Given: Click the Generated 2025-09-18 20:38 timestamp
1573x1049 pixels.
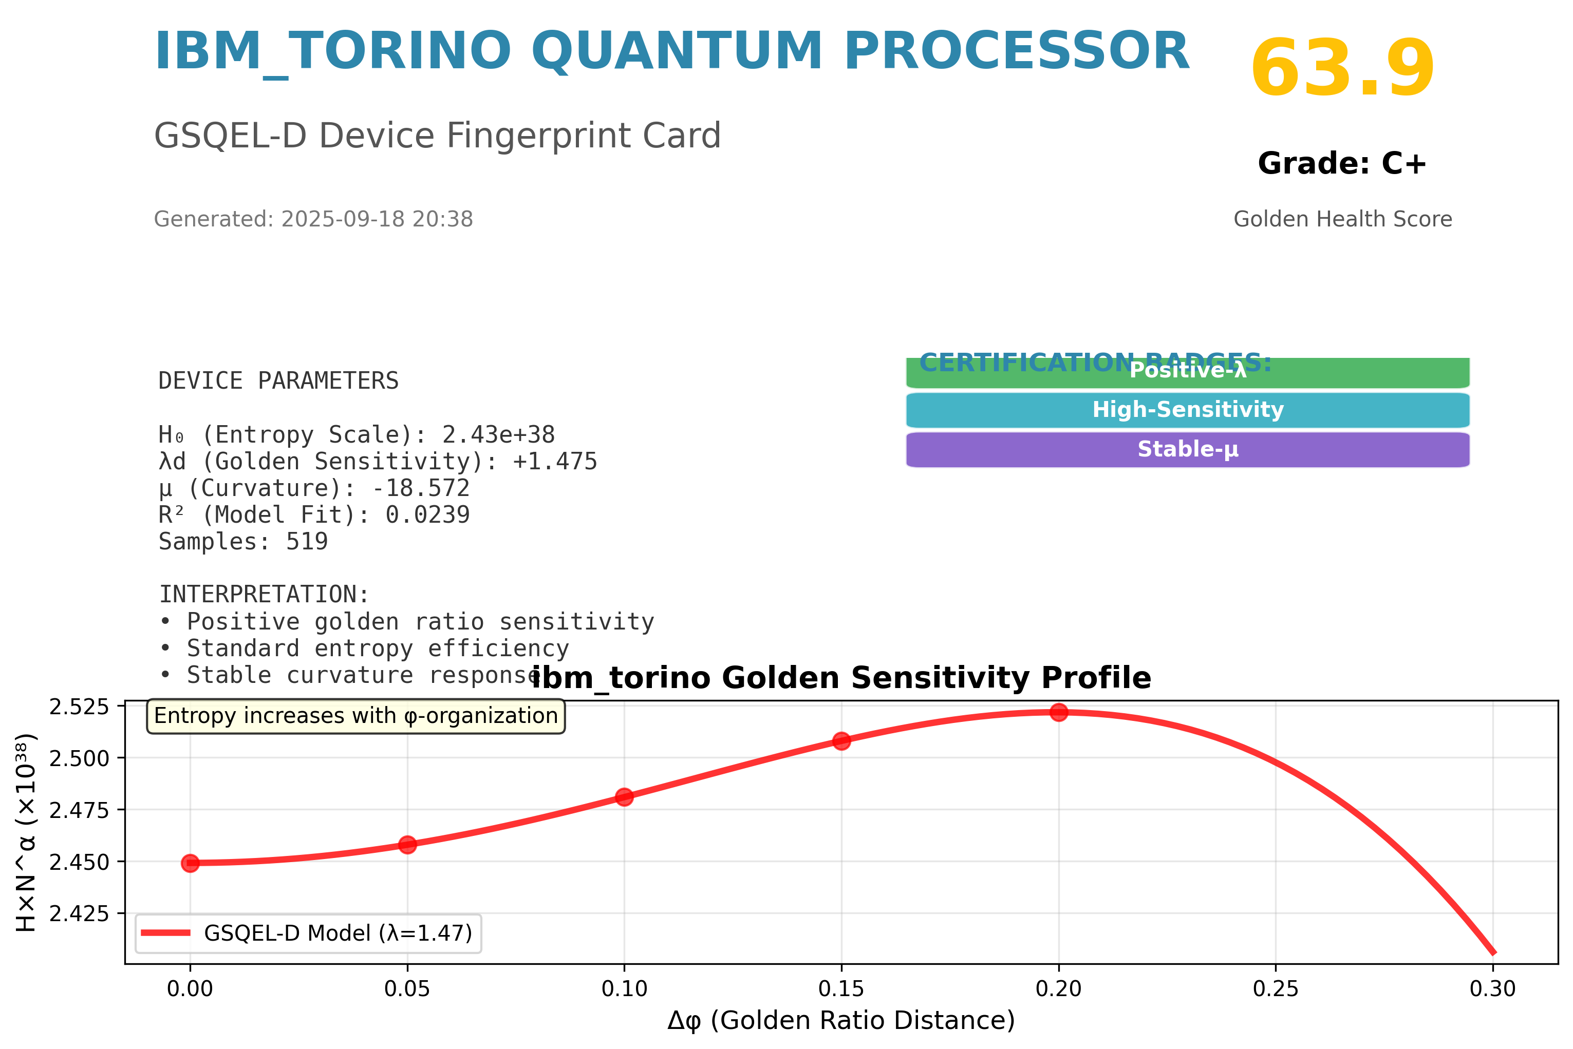Looking at the screenshot, I should (x=313, y=219).
